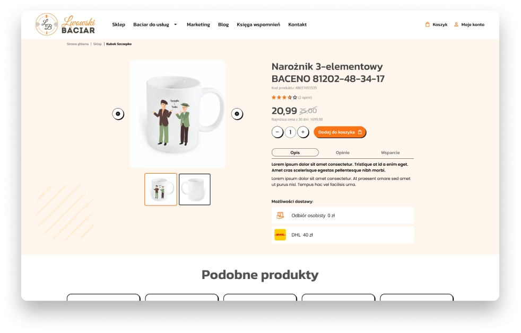Open the Sklep menu item
521x333 pixels.
pos(119,24)
